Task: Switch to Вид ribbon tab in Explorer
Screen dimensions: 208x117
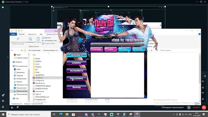Action: (x=41, y=34)
